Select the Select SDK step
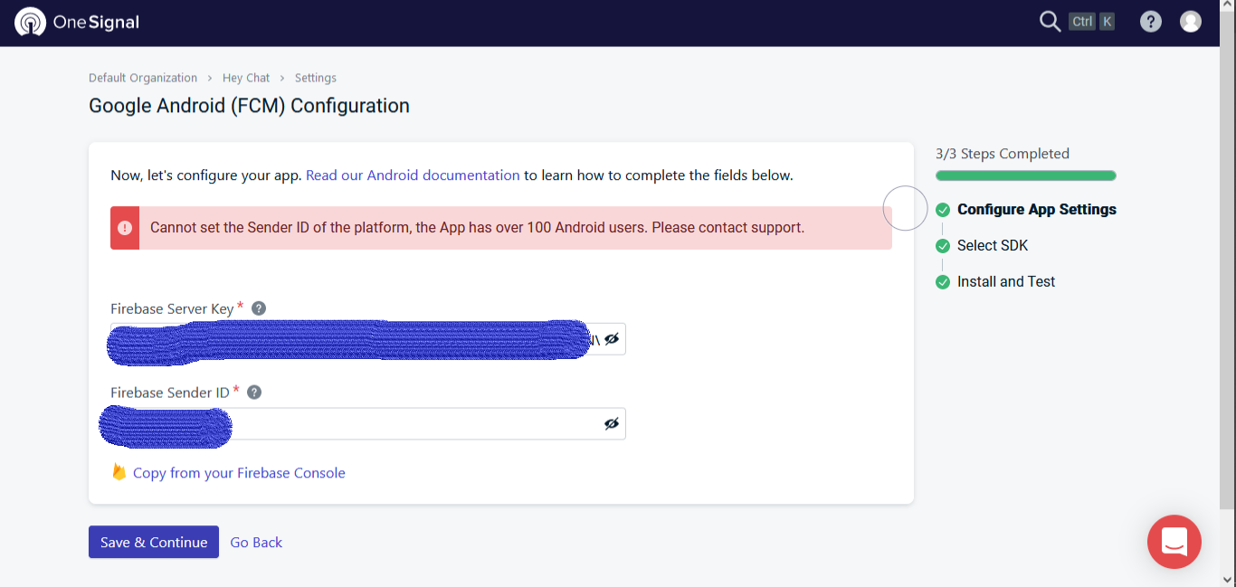Viewport: 1236px width, 587px height. point(993,246)
